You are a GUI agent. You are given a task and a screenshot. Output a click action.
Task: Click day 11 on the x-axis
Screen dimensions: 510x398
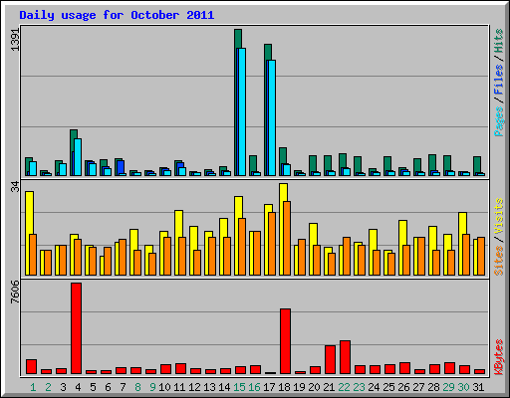click(x=179, y=387)
